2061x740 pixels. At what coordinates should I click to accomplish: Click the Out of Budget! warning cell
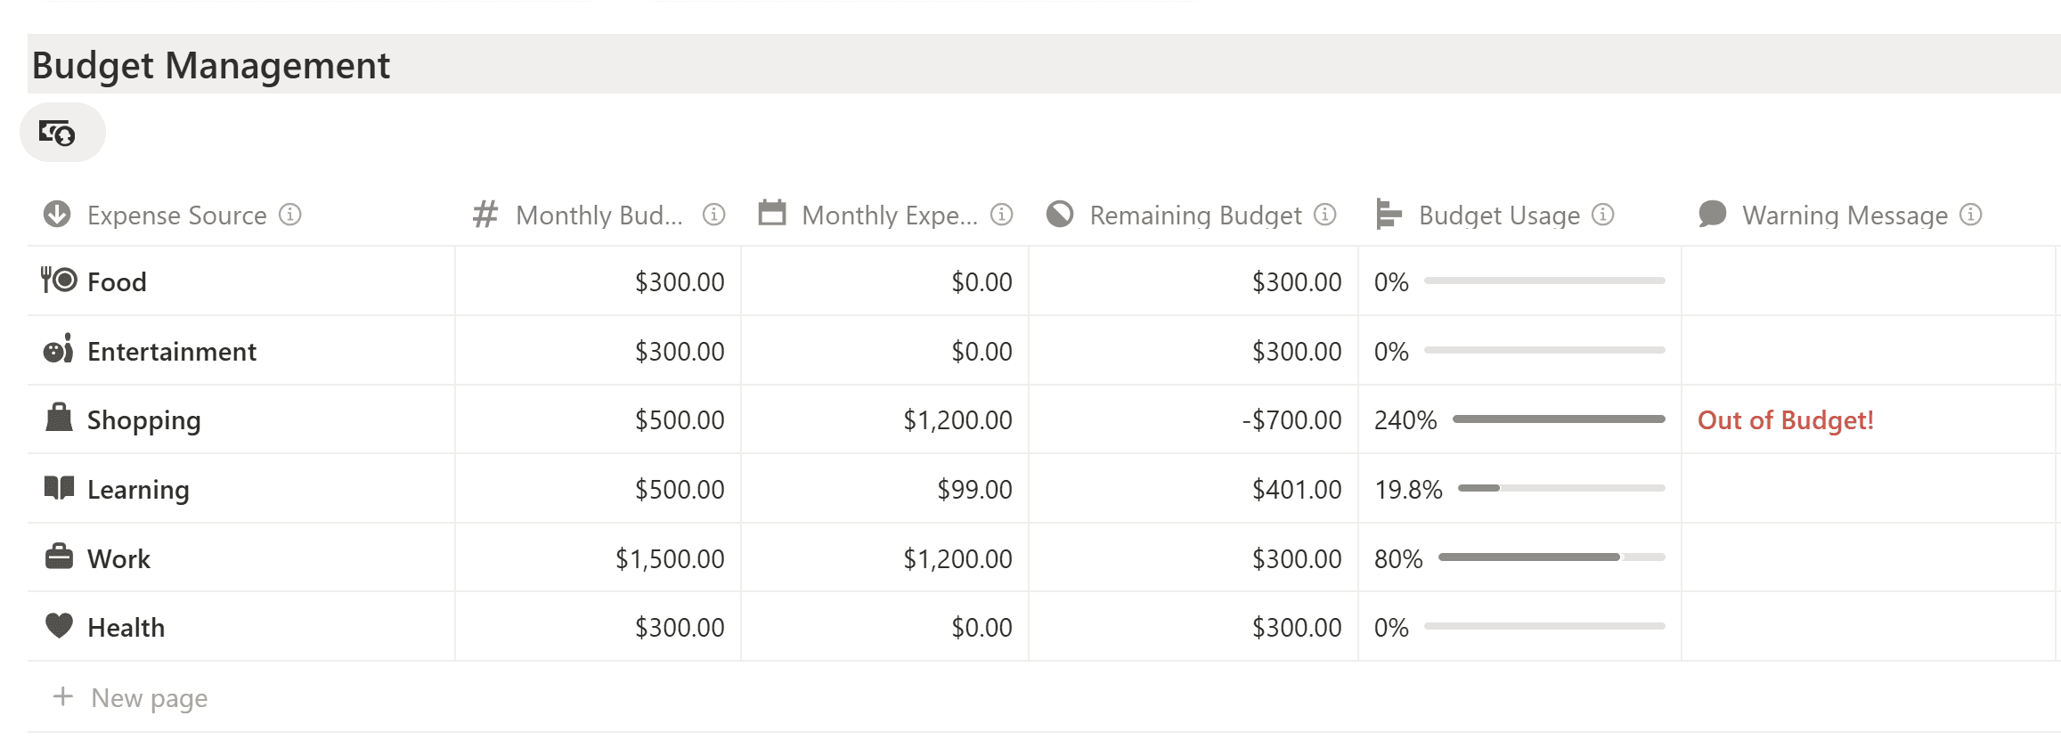(x=1785, y=420)
